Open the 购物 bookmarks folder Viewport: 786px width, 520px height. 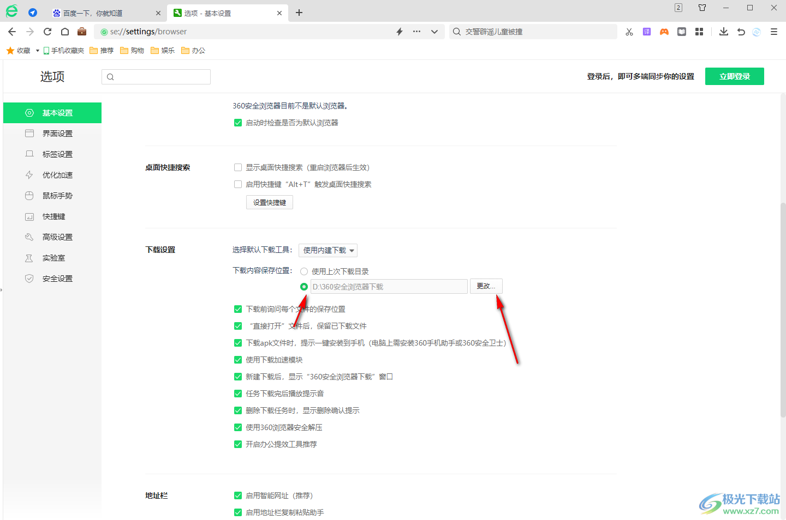pyautogui.click(x=132, y=51)
